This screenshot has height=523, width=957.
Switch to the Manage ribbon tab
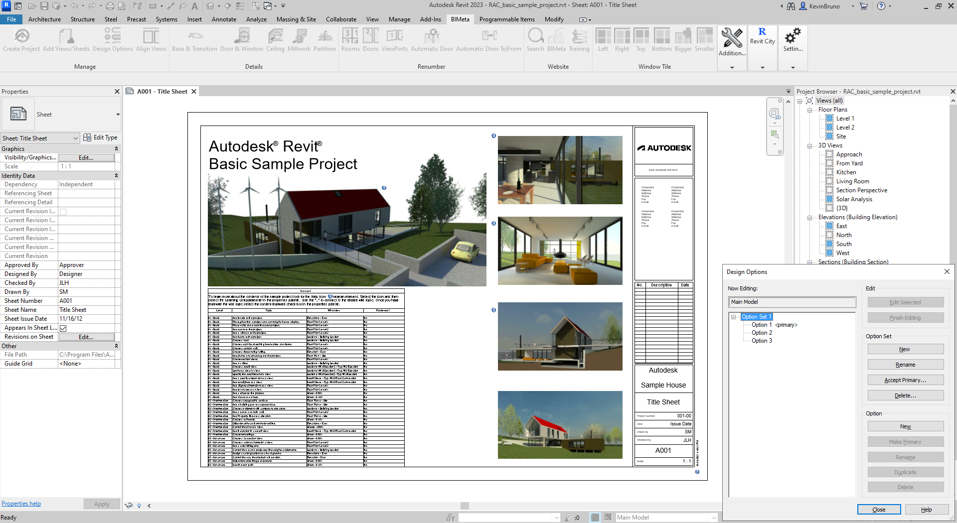click(399, 19)
